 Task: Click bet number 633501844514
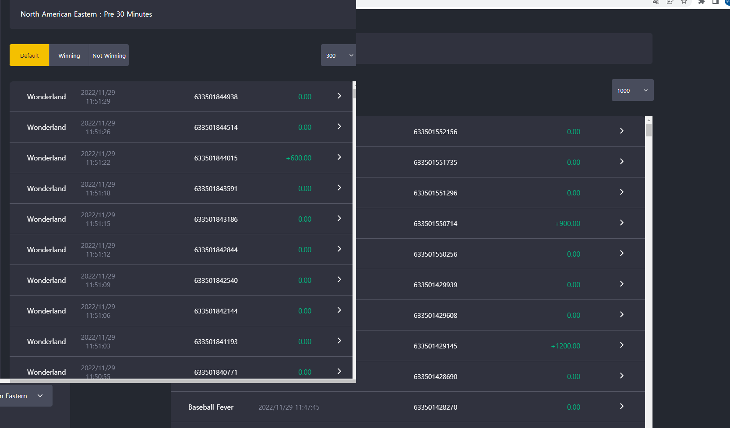click(216, 127)
